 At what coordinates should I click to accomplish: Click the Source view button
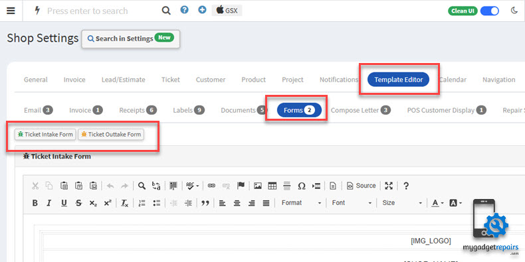point(362,186)
